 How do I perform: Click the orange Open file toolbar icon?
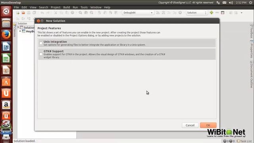click(x=23, y=13)
